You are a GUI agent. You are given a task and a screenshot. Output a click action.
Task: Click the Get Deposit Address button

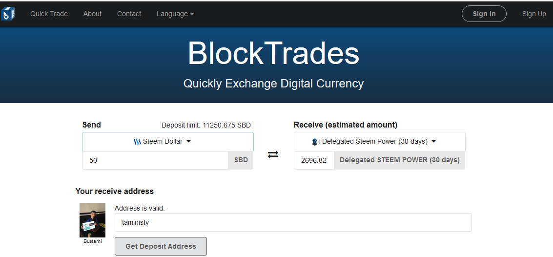point(161,246)
